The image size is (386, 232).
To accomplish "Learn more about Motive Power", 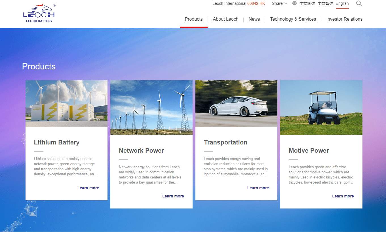I will tap(343, 196).
